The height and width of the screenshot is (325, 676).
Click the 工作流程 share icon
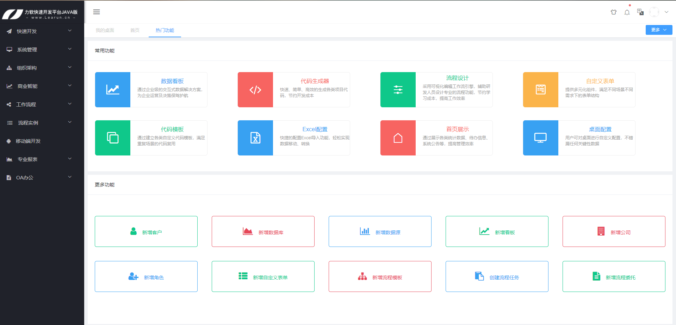[x=9, y=104]
